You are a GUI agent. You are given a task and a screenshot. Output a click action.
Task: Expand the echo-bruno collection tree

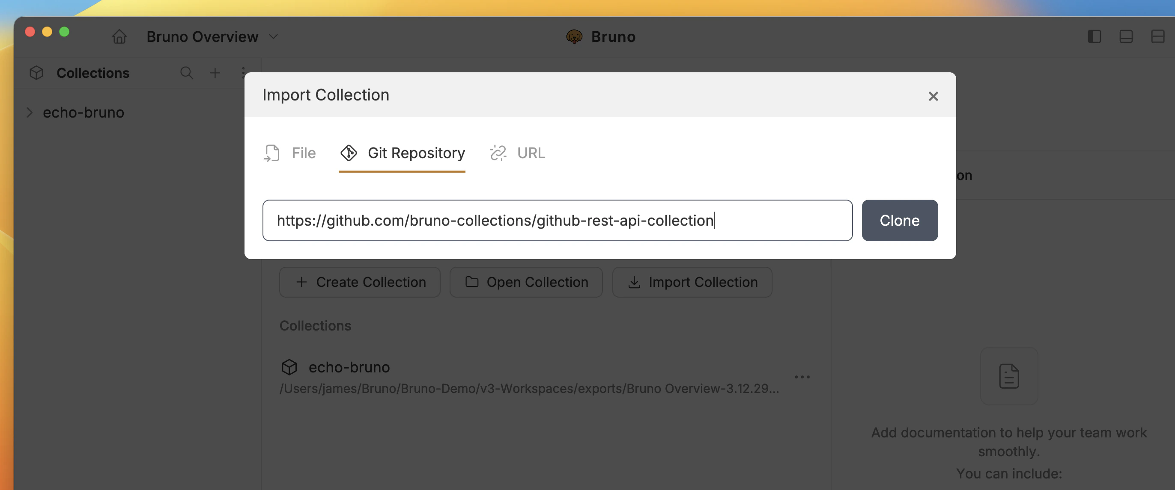(x=29, y=112)
